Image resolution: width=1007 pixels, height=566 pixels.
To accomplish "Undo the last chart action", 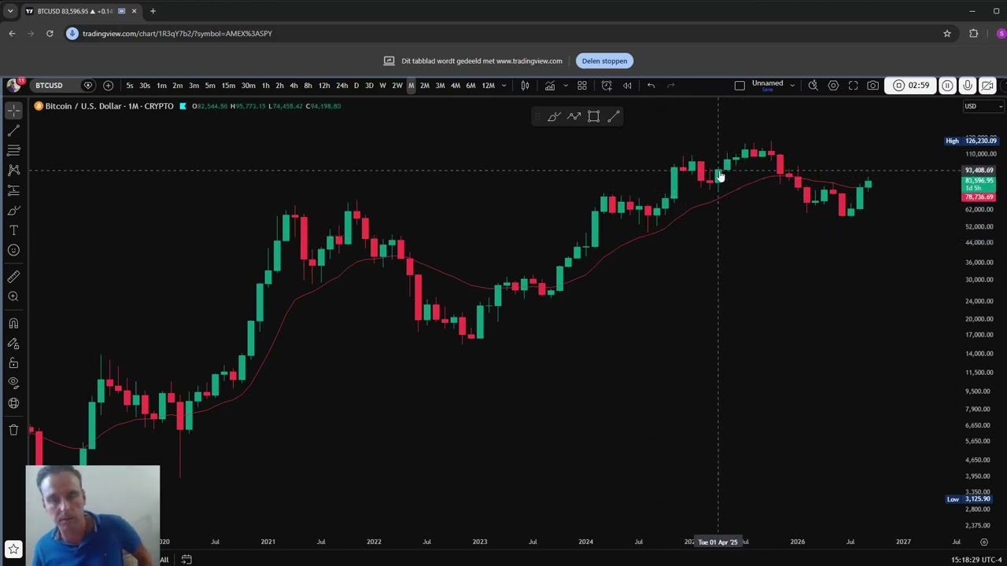I will (x=651, y=86).
